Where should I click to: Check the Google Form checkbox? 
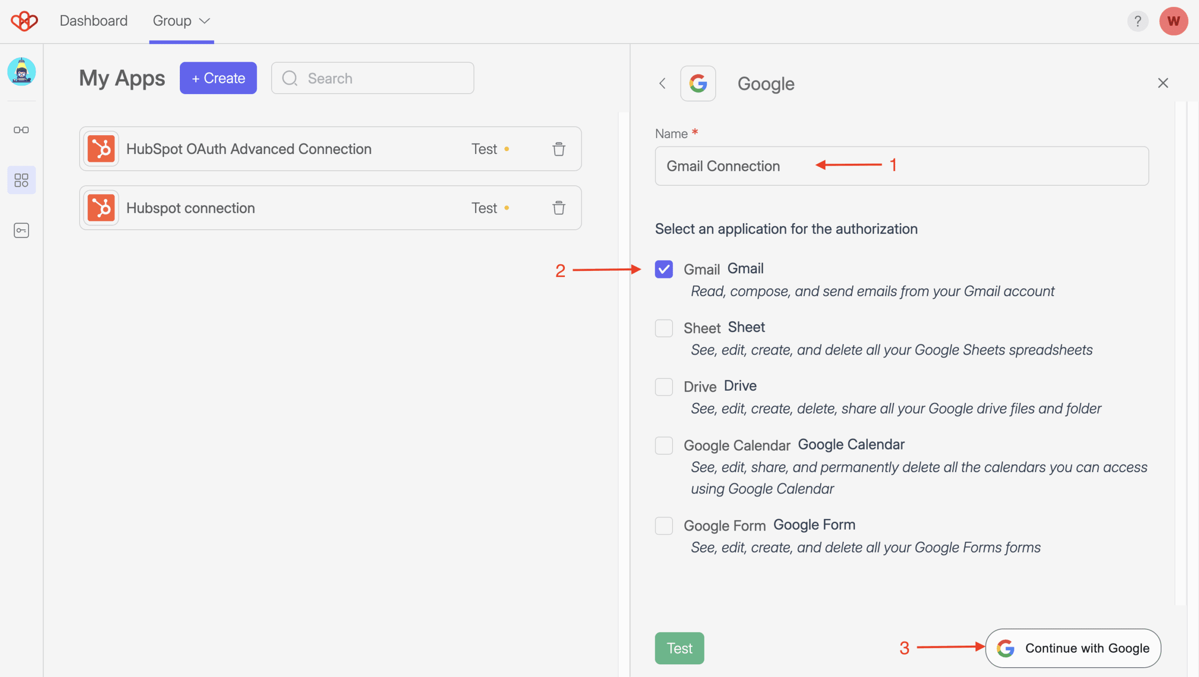(664, 525)
